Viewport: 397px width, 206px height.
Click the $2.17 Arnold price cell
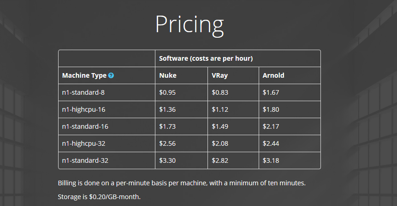[271, 126]
